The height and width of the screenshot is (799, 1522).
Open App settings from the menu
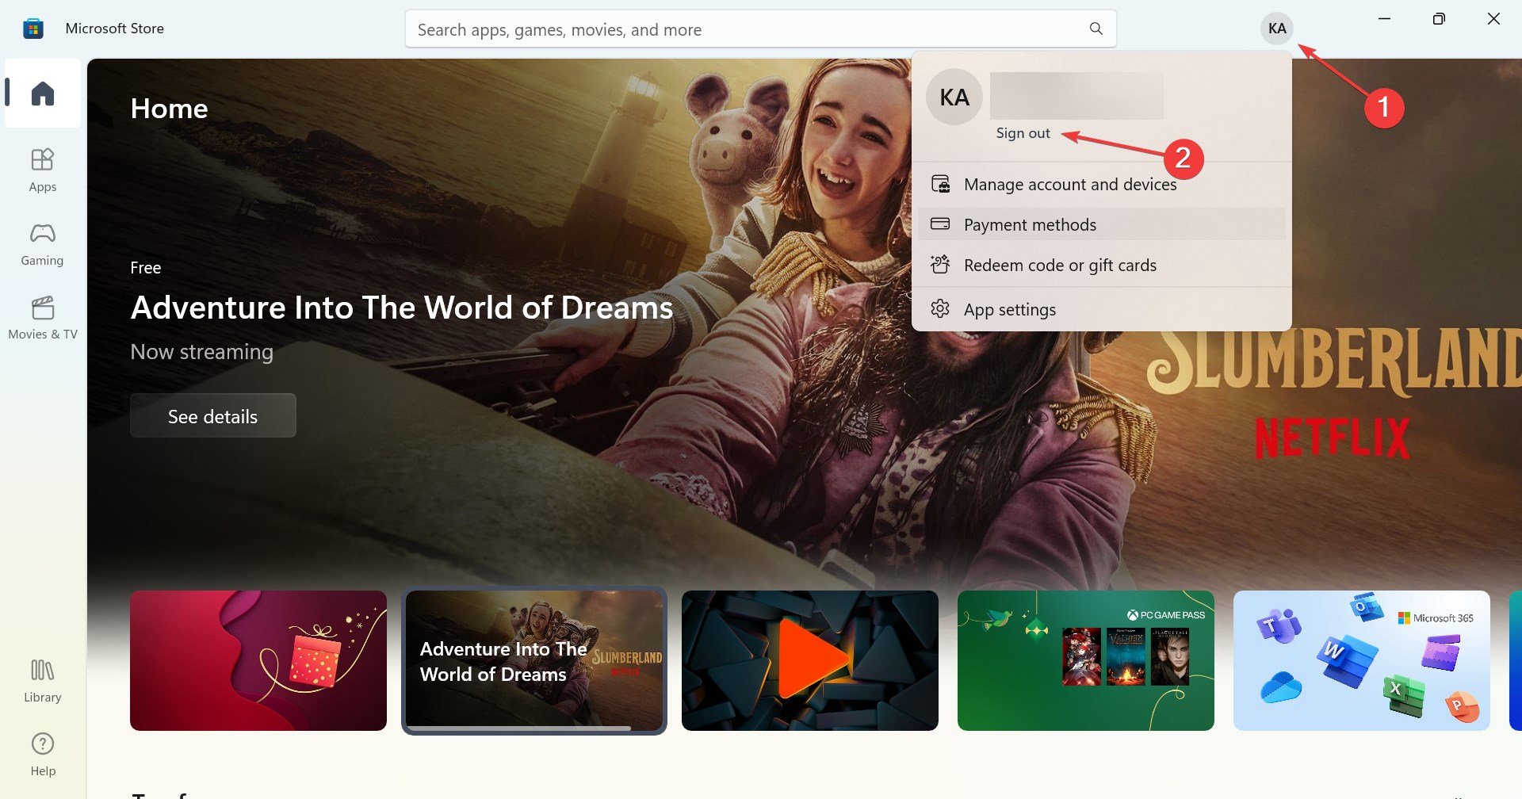coord(1102,309)
